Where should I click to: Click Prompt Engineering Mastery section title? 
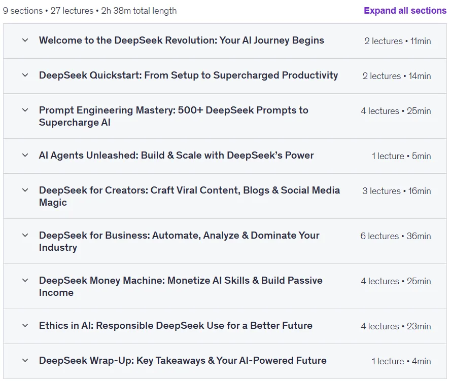pyautogui.click(x=174, y=116)
